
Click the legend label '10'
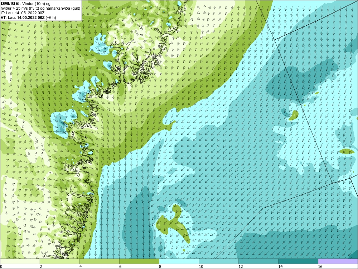[x=201, y=267]
